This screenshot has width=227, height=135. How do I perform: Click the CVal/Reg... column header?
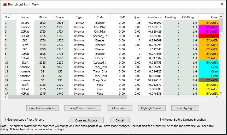pos(189,17)
